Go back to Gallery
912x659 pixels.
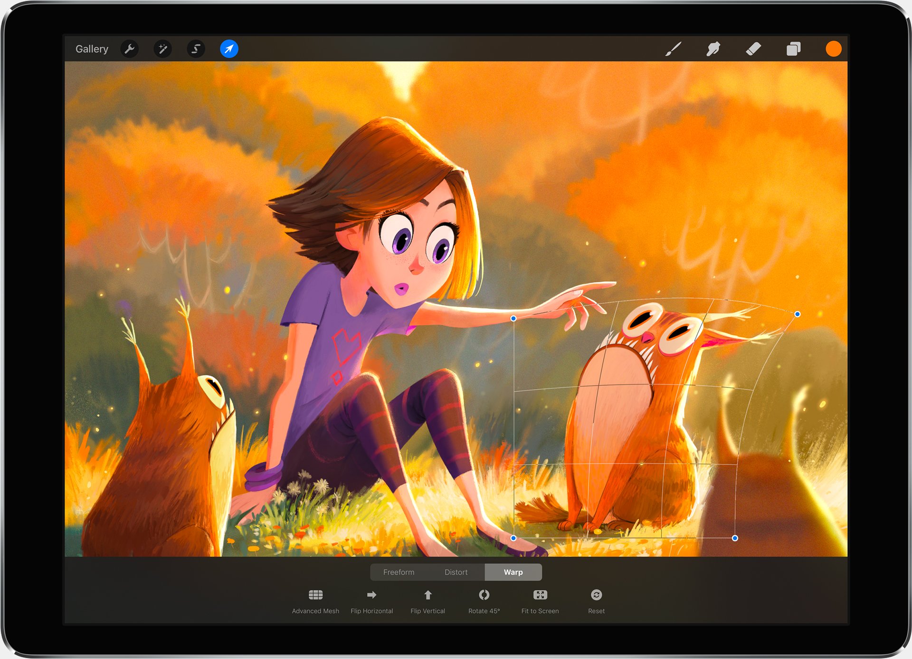[92, 49]
